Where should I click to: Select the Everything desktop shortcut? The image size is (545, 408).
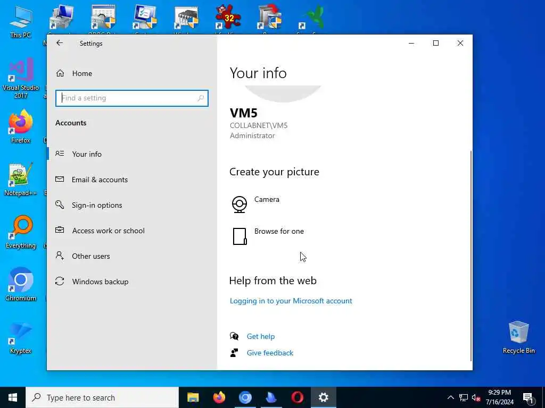21,232
